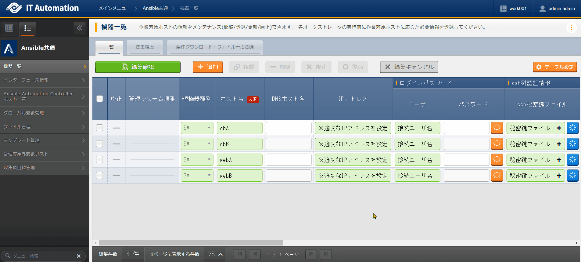The height and width of the screenshot is (262, 581).
Task: Select the webA row checkbox
Action: click(x=100, y=160)
